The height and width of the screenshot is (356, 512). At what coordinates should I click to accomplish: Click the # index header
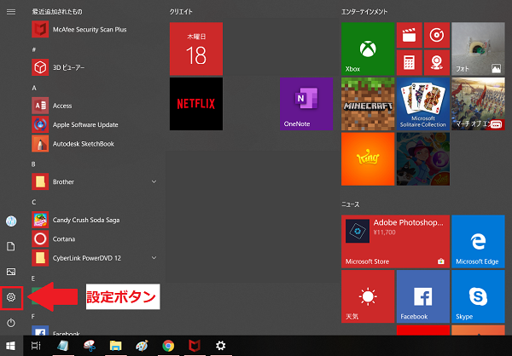[33, 49]
